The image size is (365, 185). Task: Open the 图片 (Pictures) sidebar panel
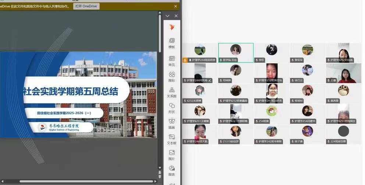click(172, 155)
